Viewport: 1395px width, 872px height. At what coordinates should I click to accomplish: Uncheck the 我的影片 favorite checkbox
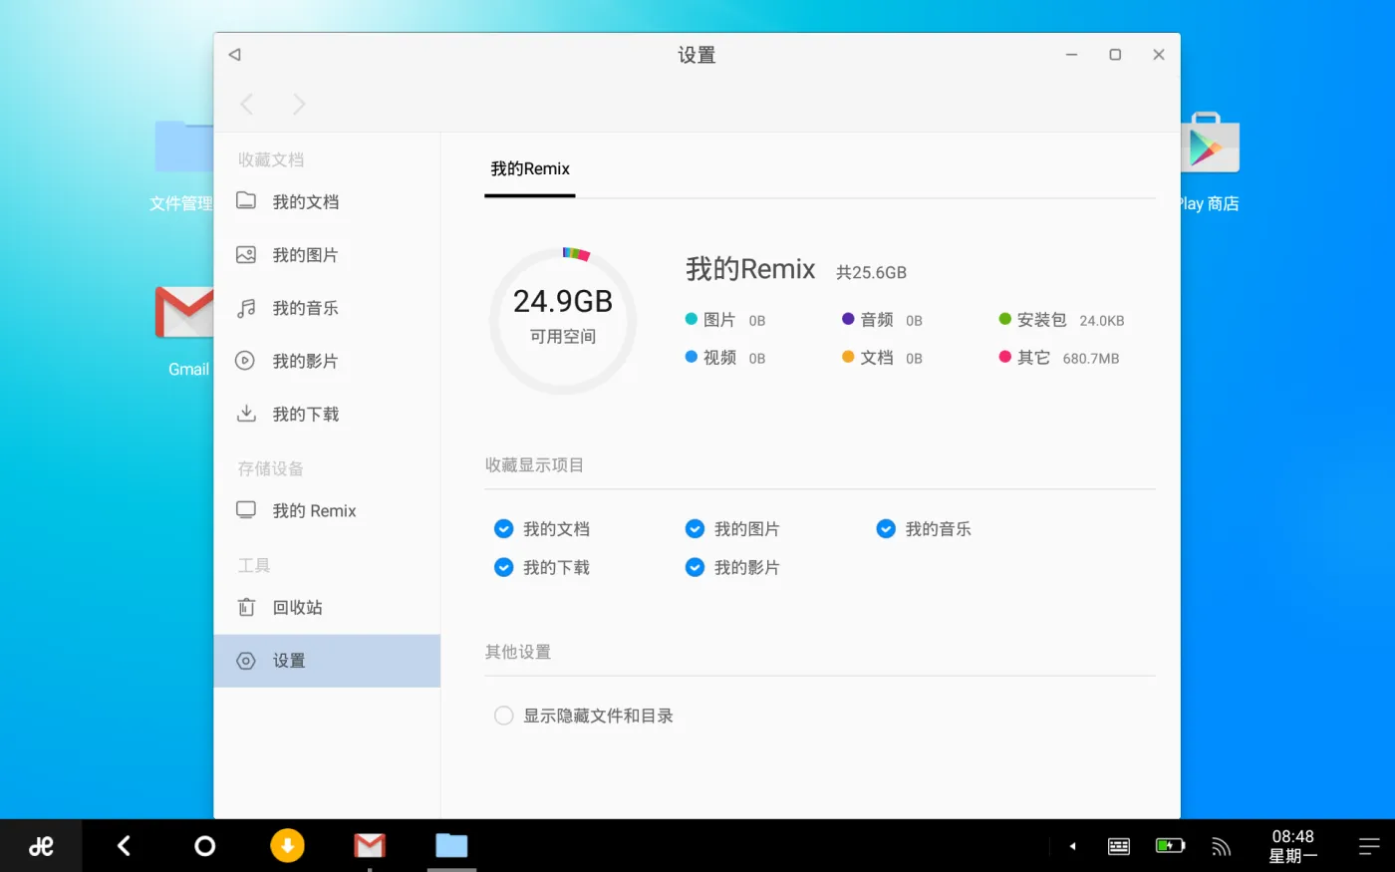pyautogui.click(x=696, y=568)
